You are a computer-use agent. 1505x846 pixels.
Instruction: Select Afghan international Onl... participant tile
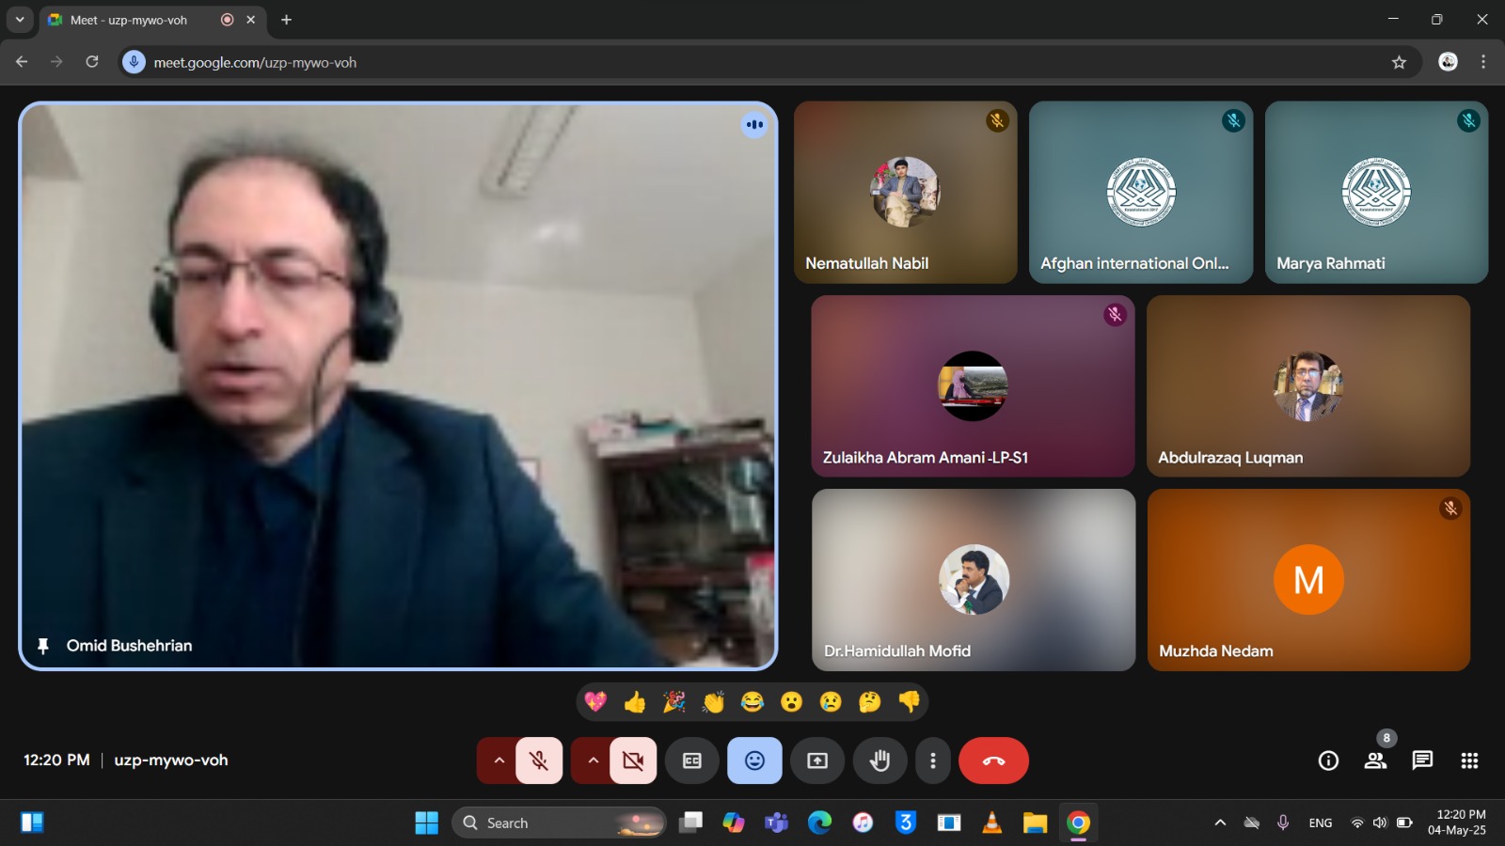[1141, 192]
